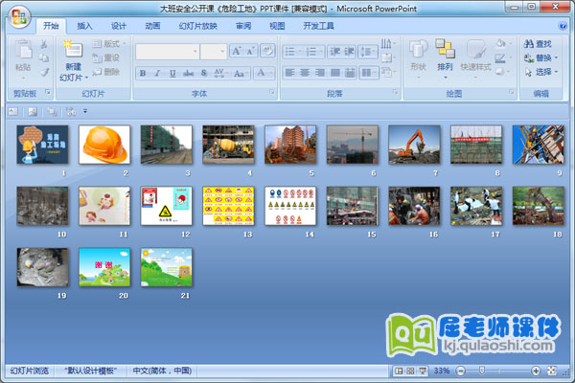Click the zoom percentage 33% label
This screenshot has height=383, width=575.
tap(442, 371)
